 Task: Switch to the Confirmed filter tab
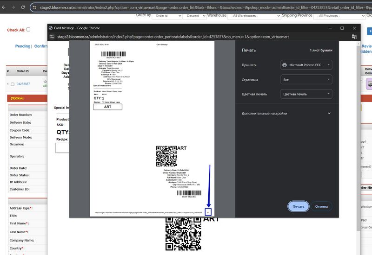coord(41,46)
